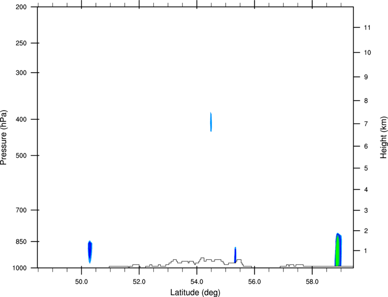
Task: Click the 58.0 latitude tick label
Action: (312, 282)
